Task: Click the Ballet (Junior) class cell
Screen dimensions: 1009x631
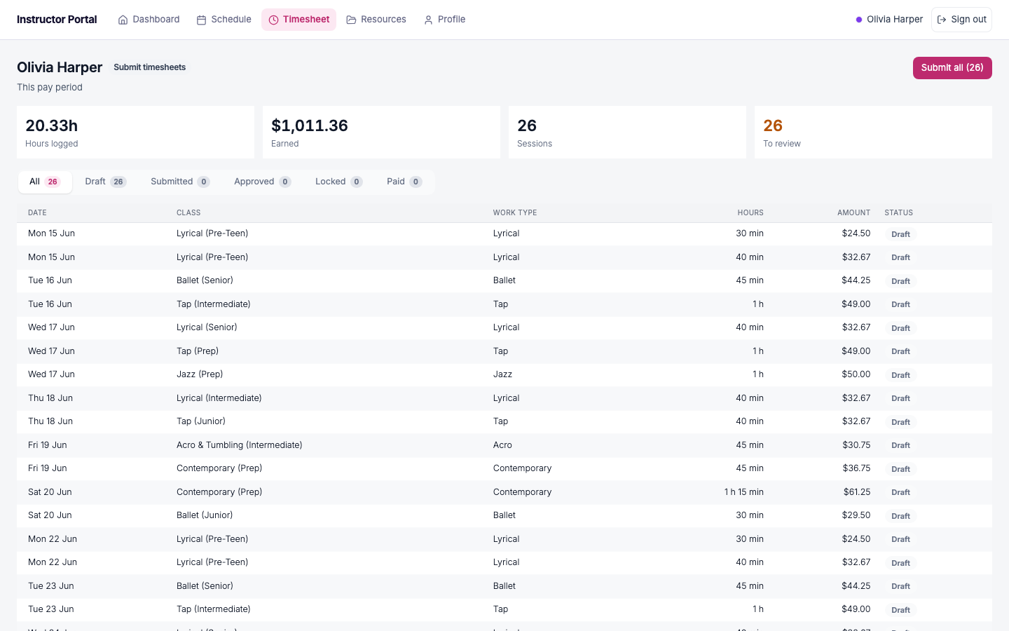Action: (x=205, y=515)
